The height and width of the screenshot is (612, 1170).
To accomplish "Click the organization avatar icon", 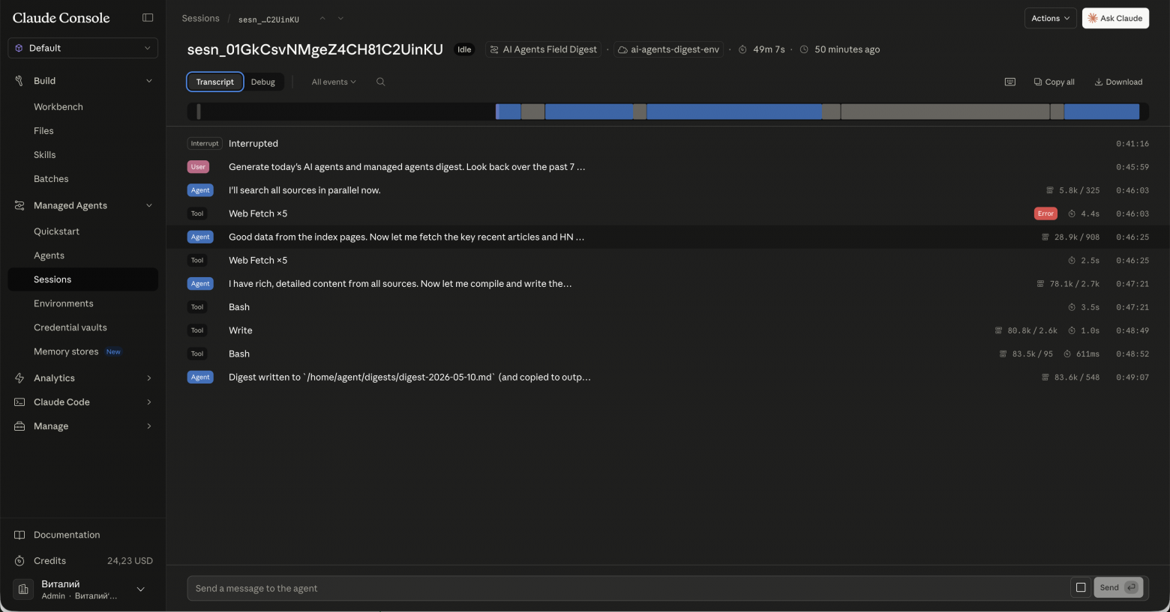I will [23, 590].
